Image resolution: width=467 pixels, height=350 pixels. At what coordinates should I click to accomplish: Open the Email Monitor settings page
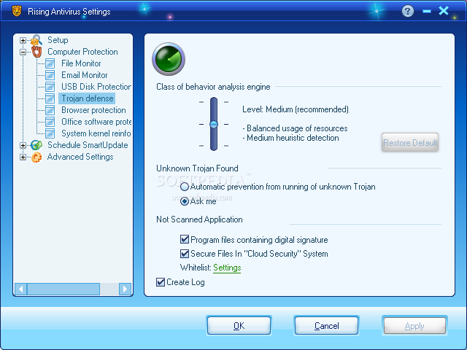[85, 75]
